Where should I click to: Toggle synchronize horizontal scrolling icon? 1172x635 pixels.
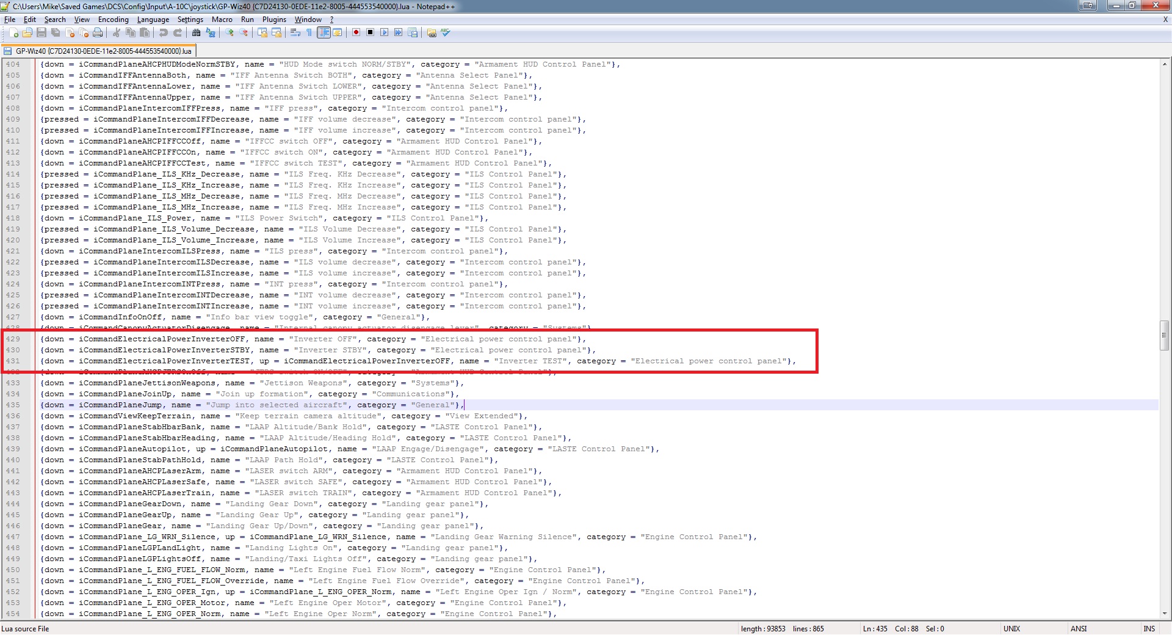(x=277, y=32)
